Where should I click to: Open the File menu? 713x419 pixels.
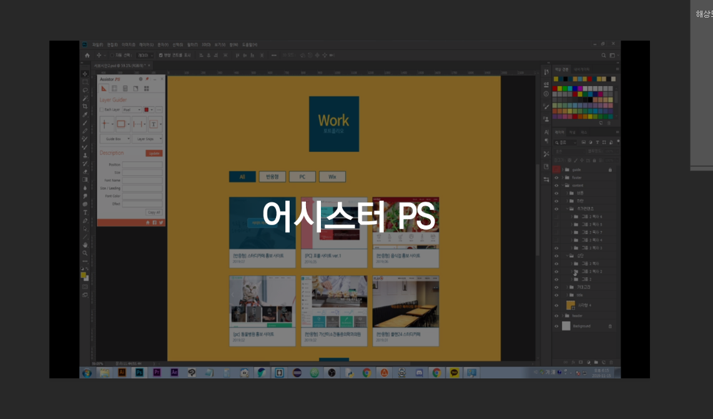coord(97,44)
